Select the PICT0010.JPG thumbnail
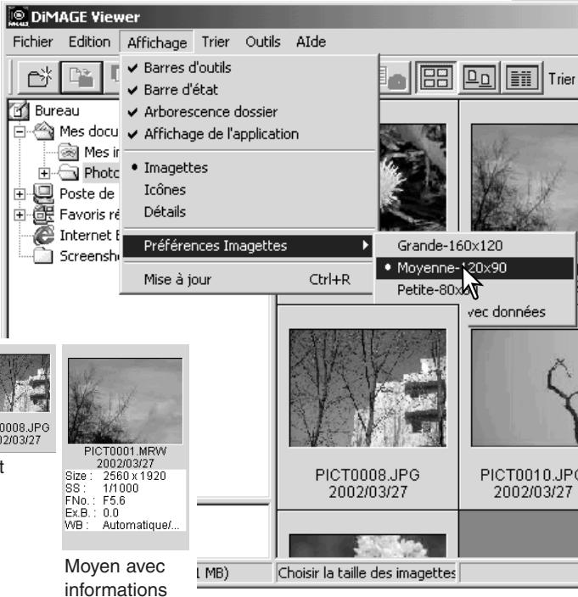The width and height of the screenshot is (578, 597). pyautogui.click(x=525, y=388)
